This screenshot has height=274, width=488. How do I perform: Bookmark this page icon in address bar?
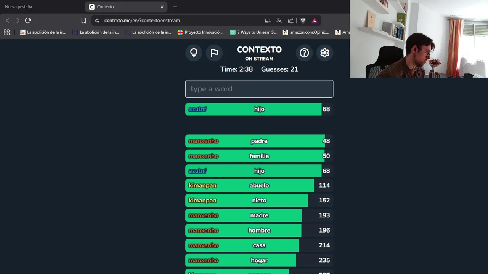pyautogui.click(x=83, y=21)
